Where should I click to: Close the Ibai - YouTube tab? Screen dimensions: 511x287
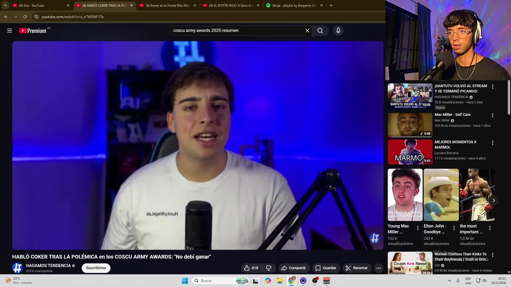coord(68,6)
